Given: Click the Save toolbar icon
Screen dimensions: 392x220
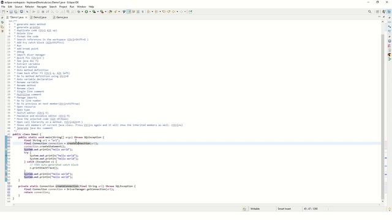Looking at the screenshot, I should click(11, 12).
